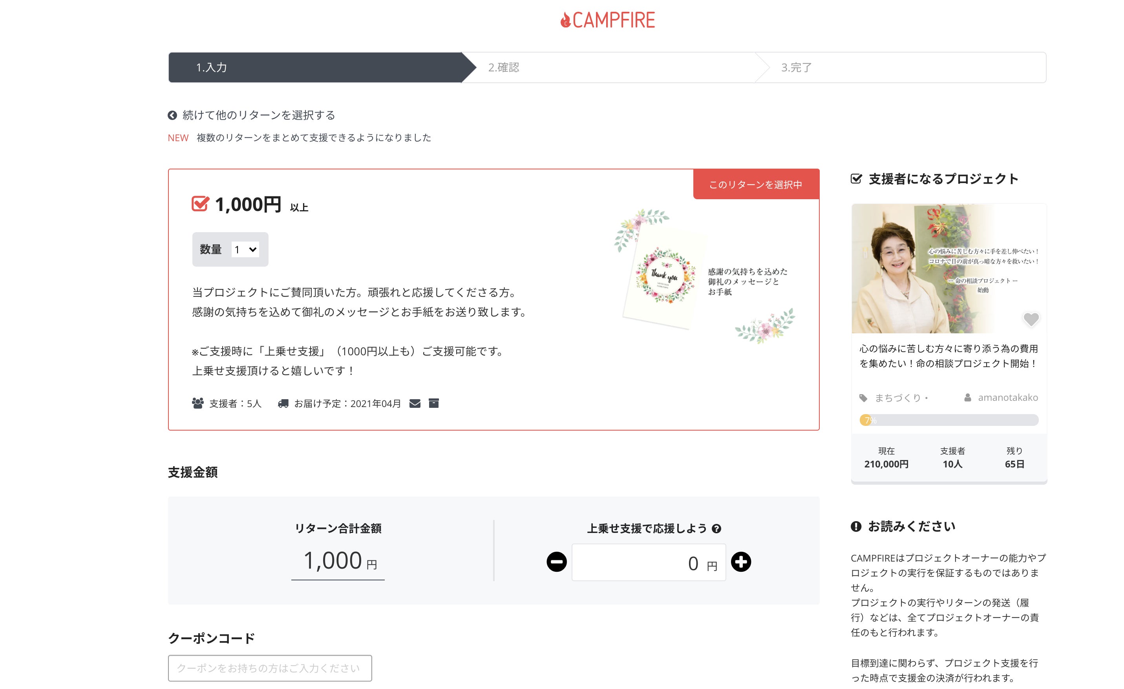Click the minus button for 上乗せ支援
This screenshot has width=1124, height=689.
pyautogui.click(x=557, y=562)
